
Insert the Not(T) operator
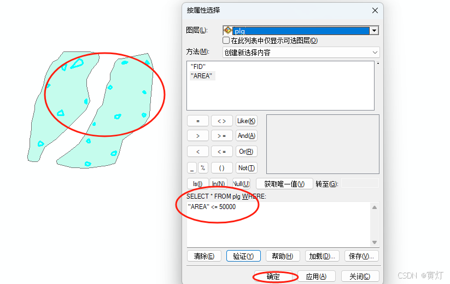click(246, 167)
